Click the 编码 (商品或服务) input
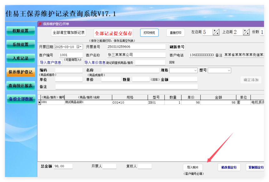This screenshot has height=182, width=269. [69, 70]
